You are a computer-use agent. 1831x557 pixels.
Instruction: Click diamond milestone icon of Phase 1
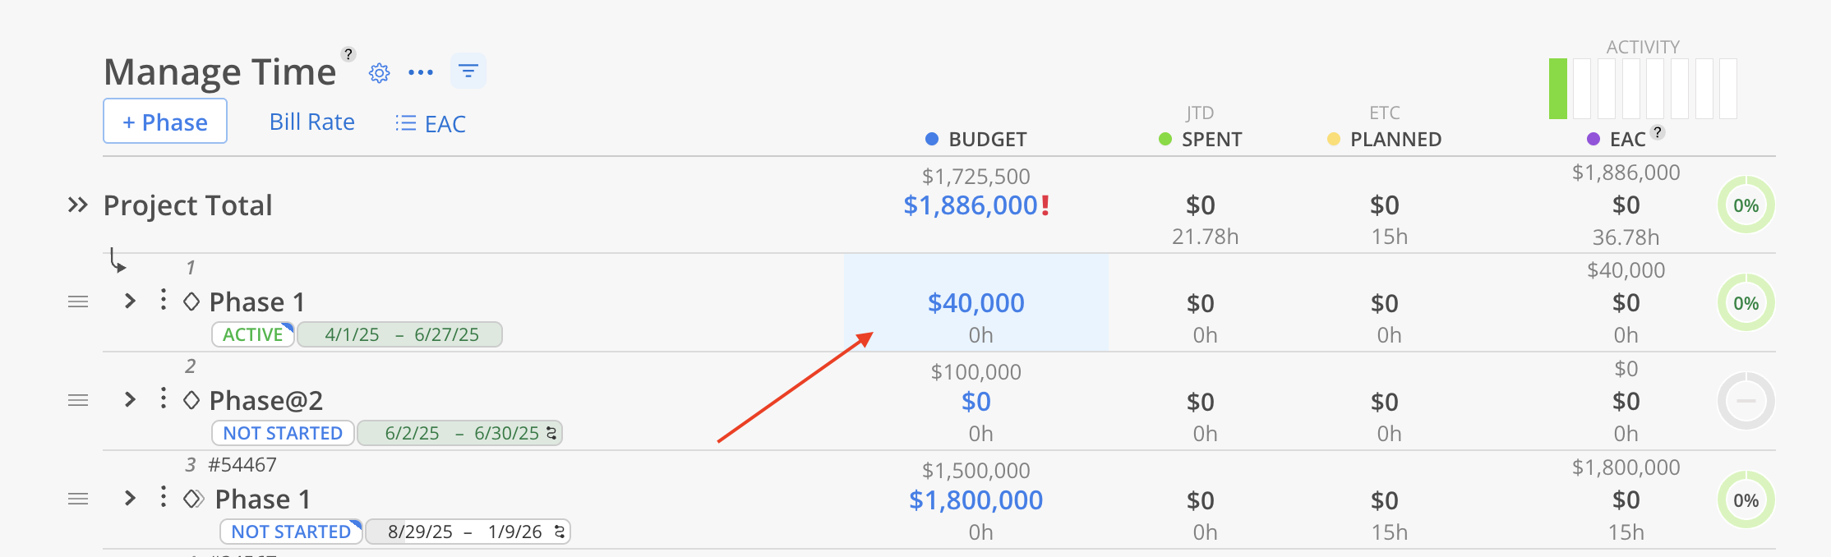pos(191,302)
